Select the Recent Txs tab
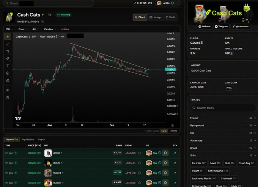 [12, 140]
